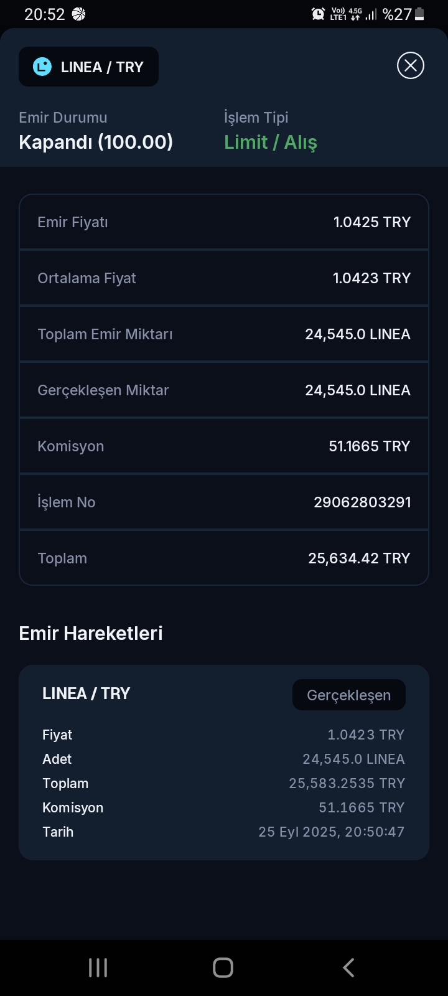Tap the Kapandı (100.00) order status
This screenshot has width=448, height=996.
coord(96,142)
